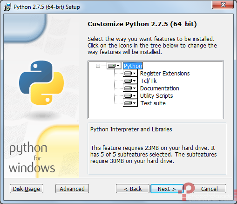The height and width of the screenshot is (204, 237).
Task: Open the Tcl/Tk feature dropdown icon
Action: (130, 81)
